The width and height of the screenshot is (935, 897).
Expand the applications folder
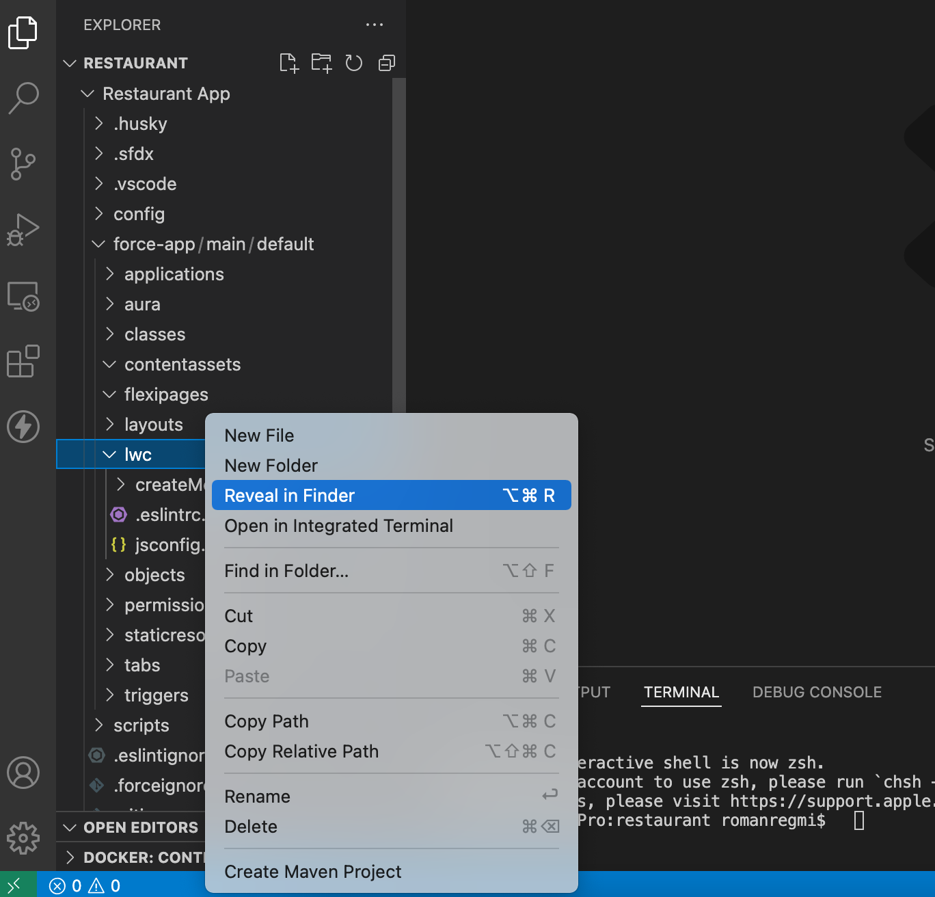(174, 274)
